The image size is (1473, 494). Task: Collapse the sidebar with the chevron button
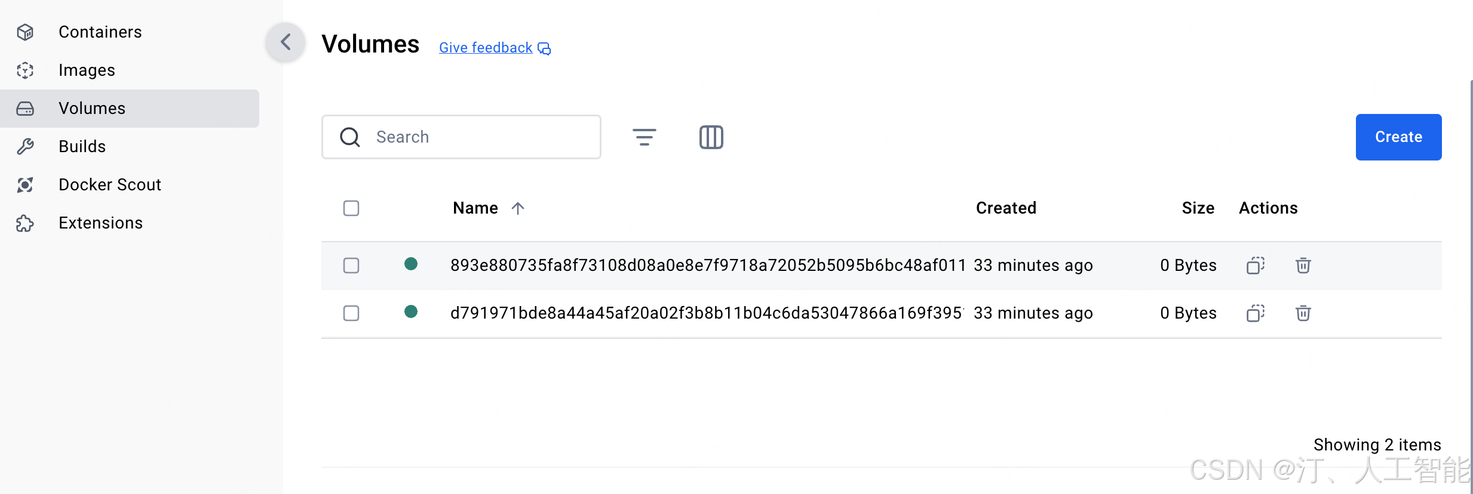pyautogui.click(x=286, y=42)
